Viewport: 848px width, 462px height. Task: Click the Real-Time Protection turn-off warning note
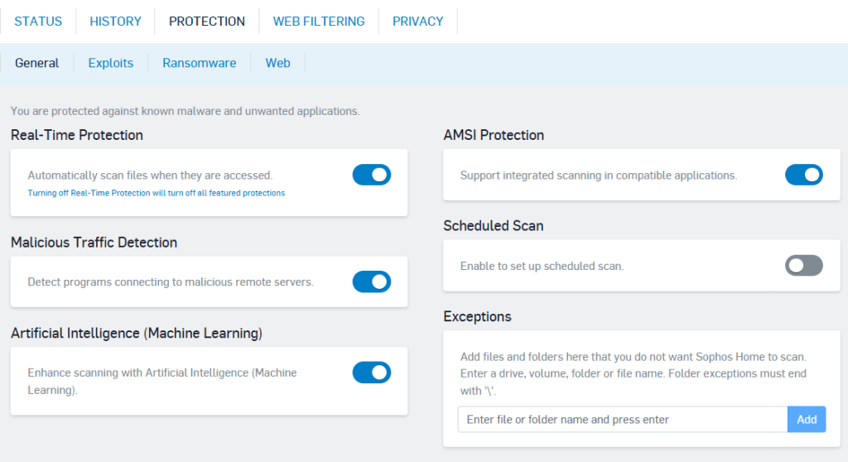[x=157, y=193]
